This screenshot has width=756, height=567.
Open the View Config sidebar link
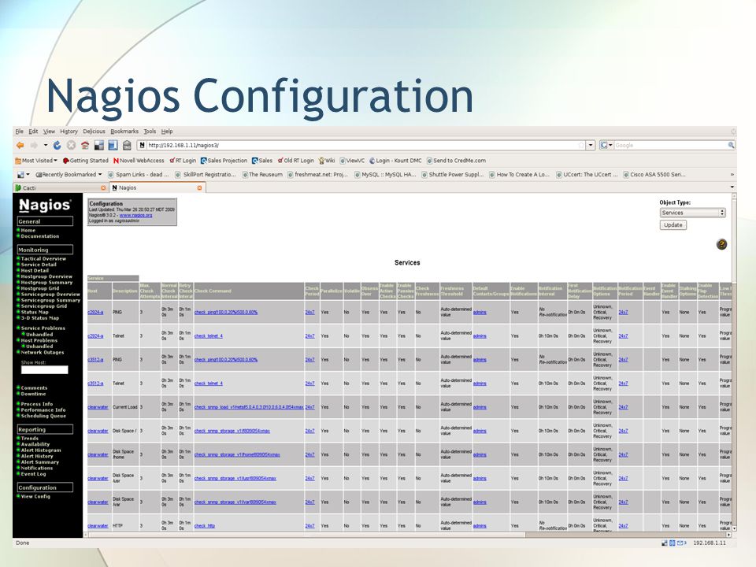click(35, 497)
